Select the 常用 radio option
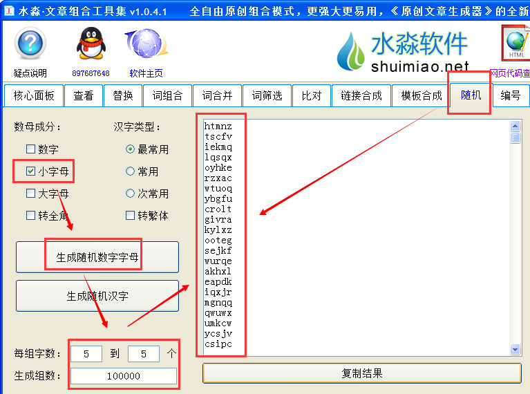 click(130, 171)
